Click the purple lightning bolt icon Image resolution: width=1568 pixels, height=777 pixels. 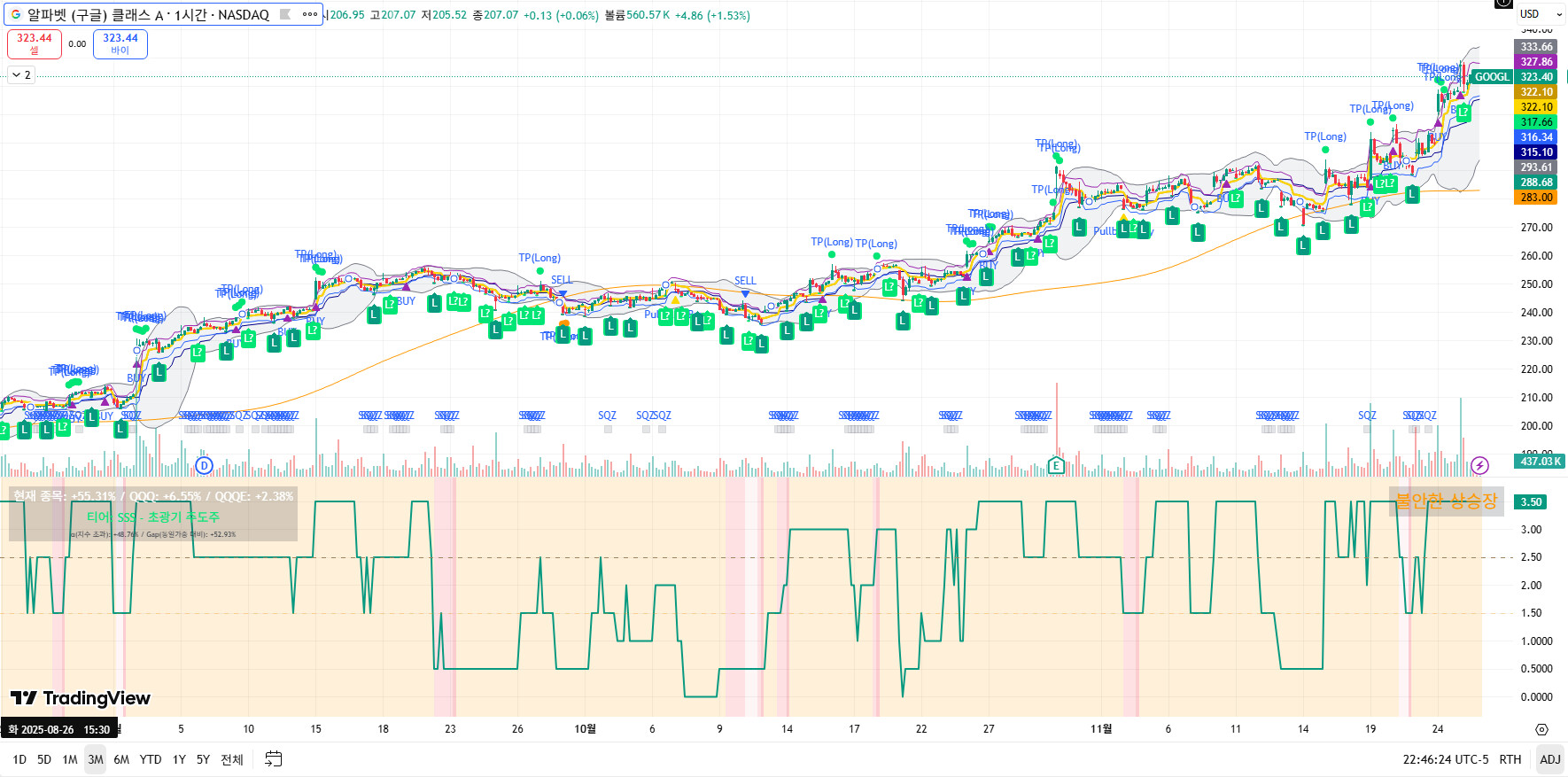click(1479, 465)
